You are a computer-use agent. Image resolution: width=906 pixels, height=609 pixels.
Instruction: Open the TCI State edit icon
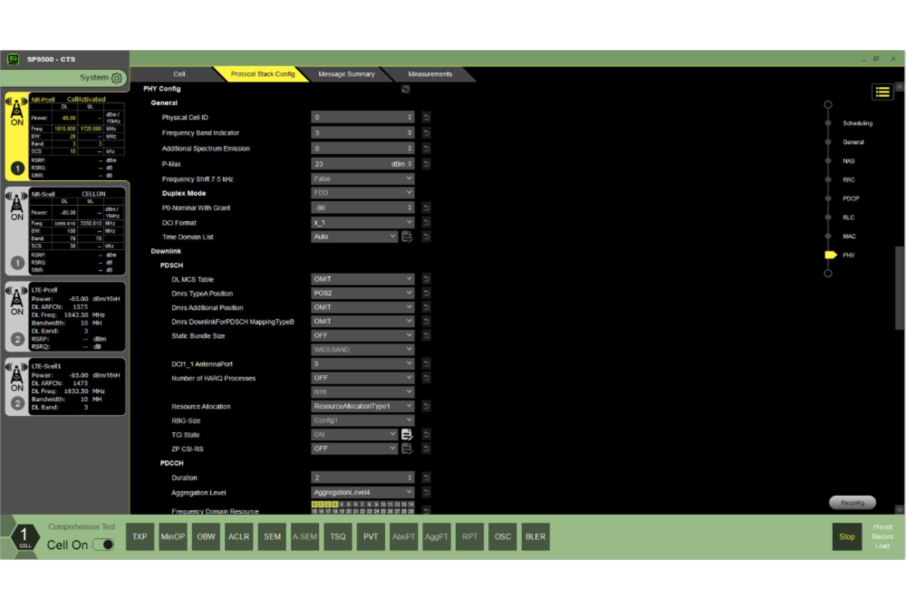(407, 435)
